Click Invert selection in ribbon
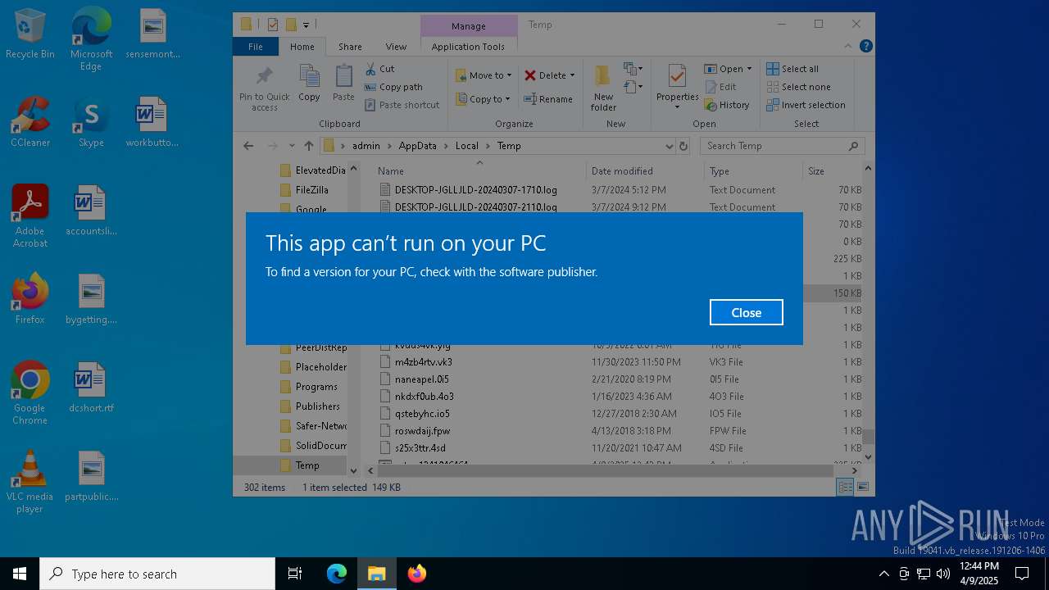 pyautogui.click(x=806, y=105)
